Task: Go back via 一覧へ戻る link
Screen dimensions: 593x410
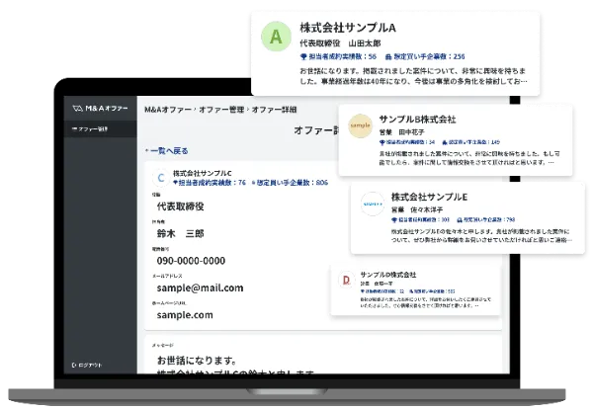Action: tap(167, 151)
